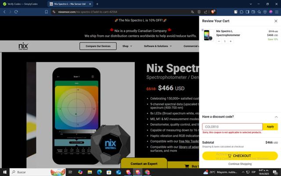281x176 pixels.
Task: Collapse the 'Have a discount code?' section
Action: coord(276,117)
